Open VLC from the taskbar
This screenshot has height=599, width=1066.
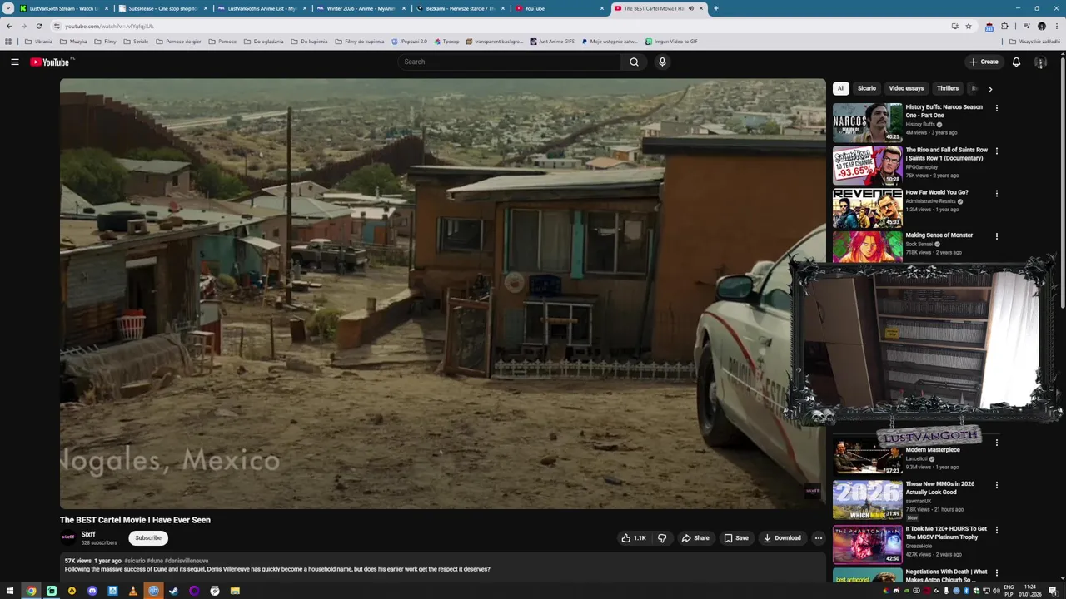point(132,591)
